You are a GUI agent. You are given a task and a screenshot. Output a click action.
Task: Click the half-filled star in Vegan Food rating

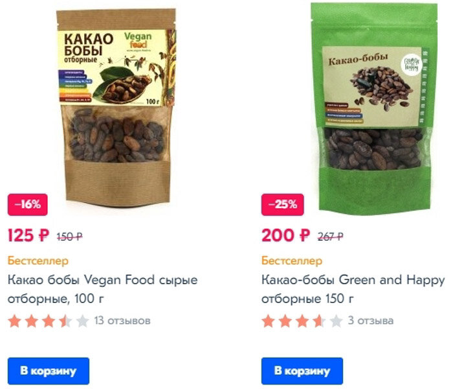(65, 321)
